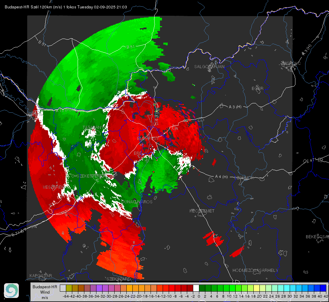Click the MISKOLC city label
Image resolution: width=329 pixels, height=302 pixels.
pos(291,63)
